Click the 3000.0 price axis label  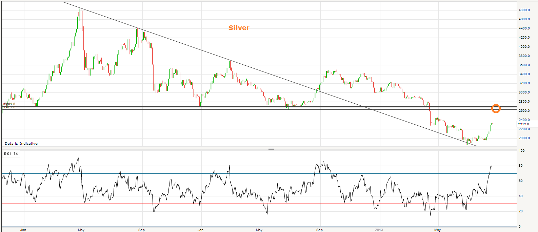point(524,92)
